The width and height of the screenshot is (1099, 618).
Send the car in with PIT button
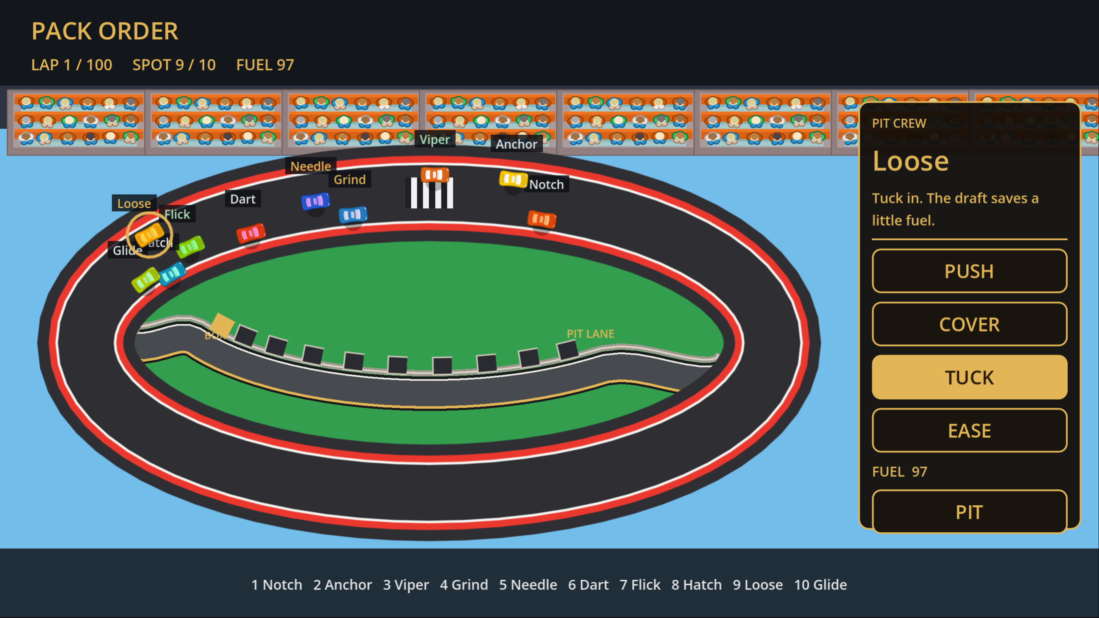click(x=969, y=512)
